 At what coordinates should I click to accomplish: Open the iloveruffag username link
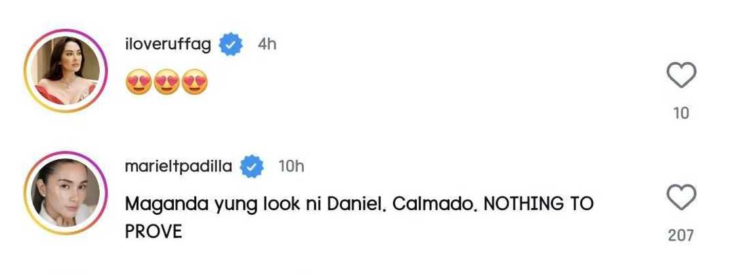(167, 45)
